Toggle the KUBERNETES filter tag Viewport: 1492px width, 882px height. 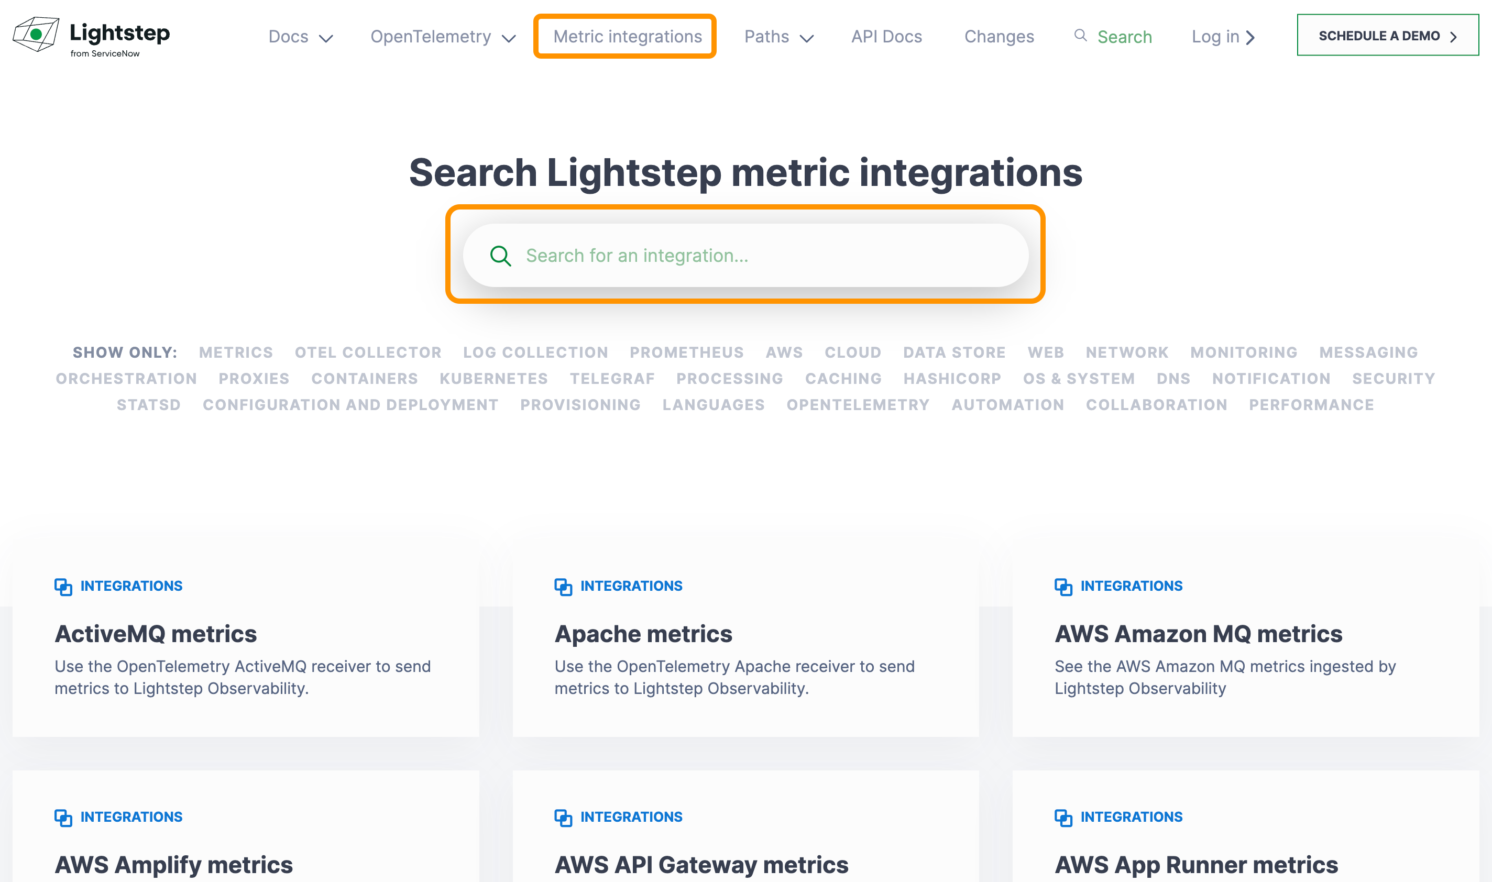tap(493, 379)
